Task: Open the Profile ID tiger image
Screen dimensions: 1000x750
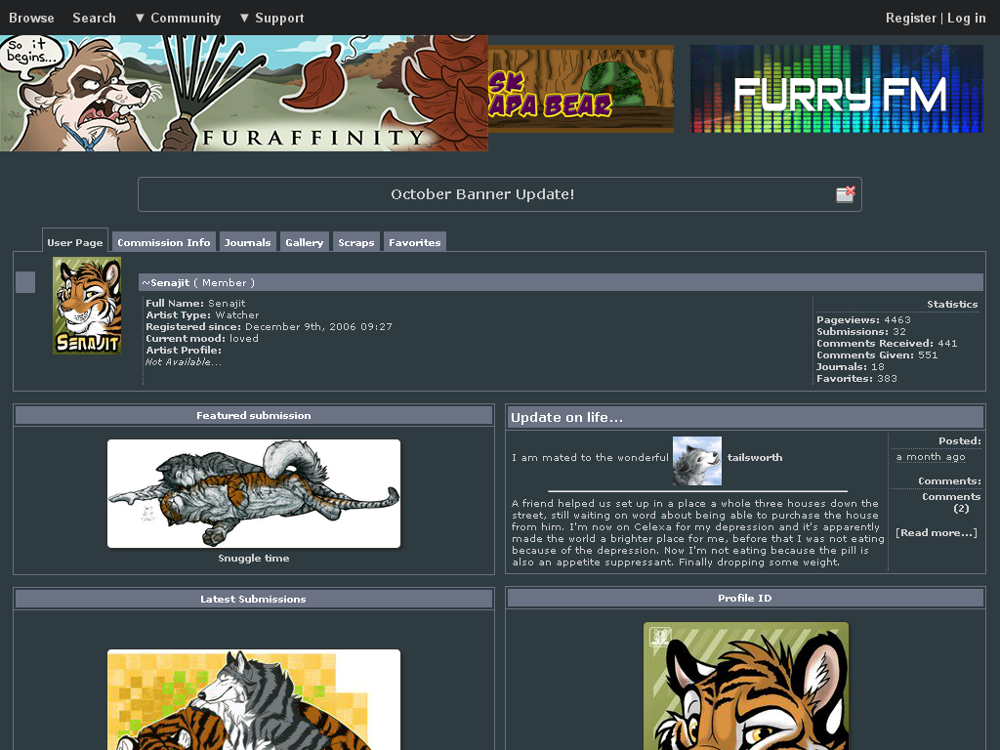Action: coord(746,687)
